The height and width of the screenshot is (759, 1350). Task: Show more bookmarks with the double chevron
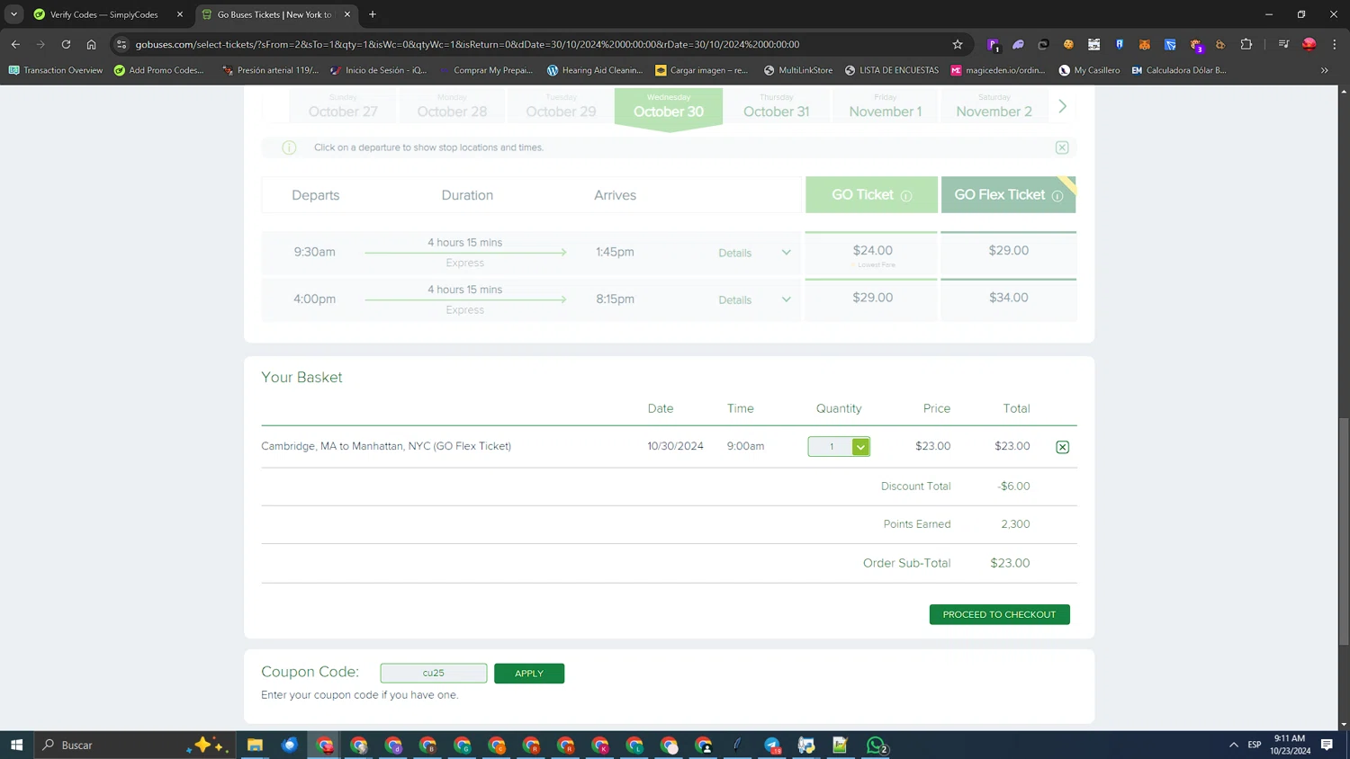(x=1324, y=70)
